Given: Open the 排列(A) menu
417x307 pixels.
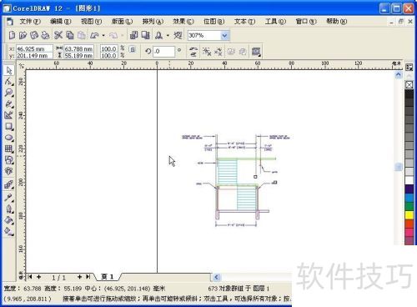Looking at the screenshot, I should (153, 22).
